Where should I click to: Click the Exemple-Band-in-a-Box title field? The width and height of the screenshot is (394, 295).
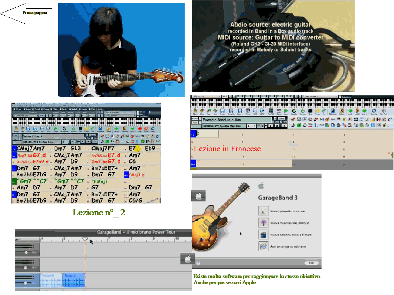pyautogui.click(x=237, y=120)
